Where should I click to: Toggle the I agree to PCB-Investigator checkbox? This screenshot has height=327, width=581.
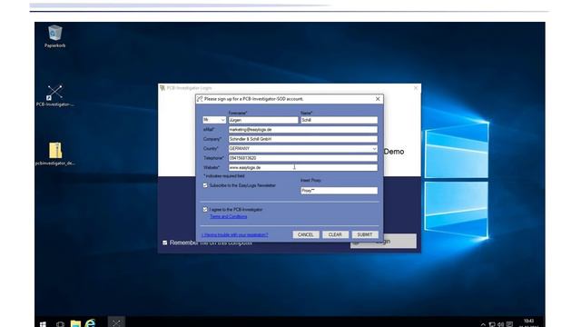pos(205,210)
